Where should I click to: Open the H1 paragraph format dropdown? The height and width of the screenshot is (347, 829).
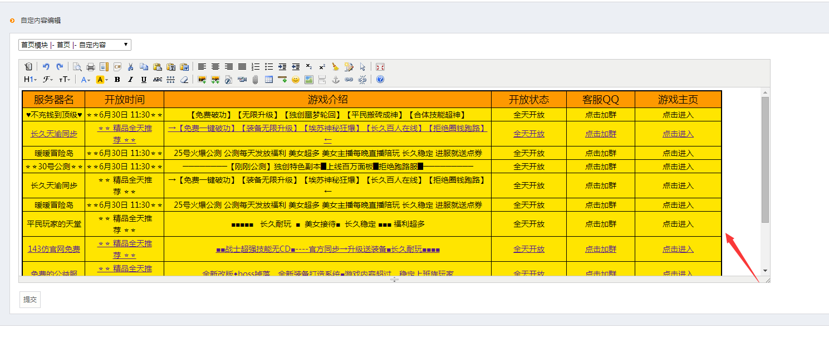(x=31, y=80)
